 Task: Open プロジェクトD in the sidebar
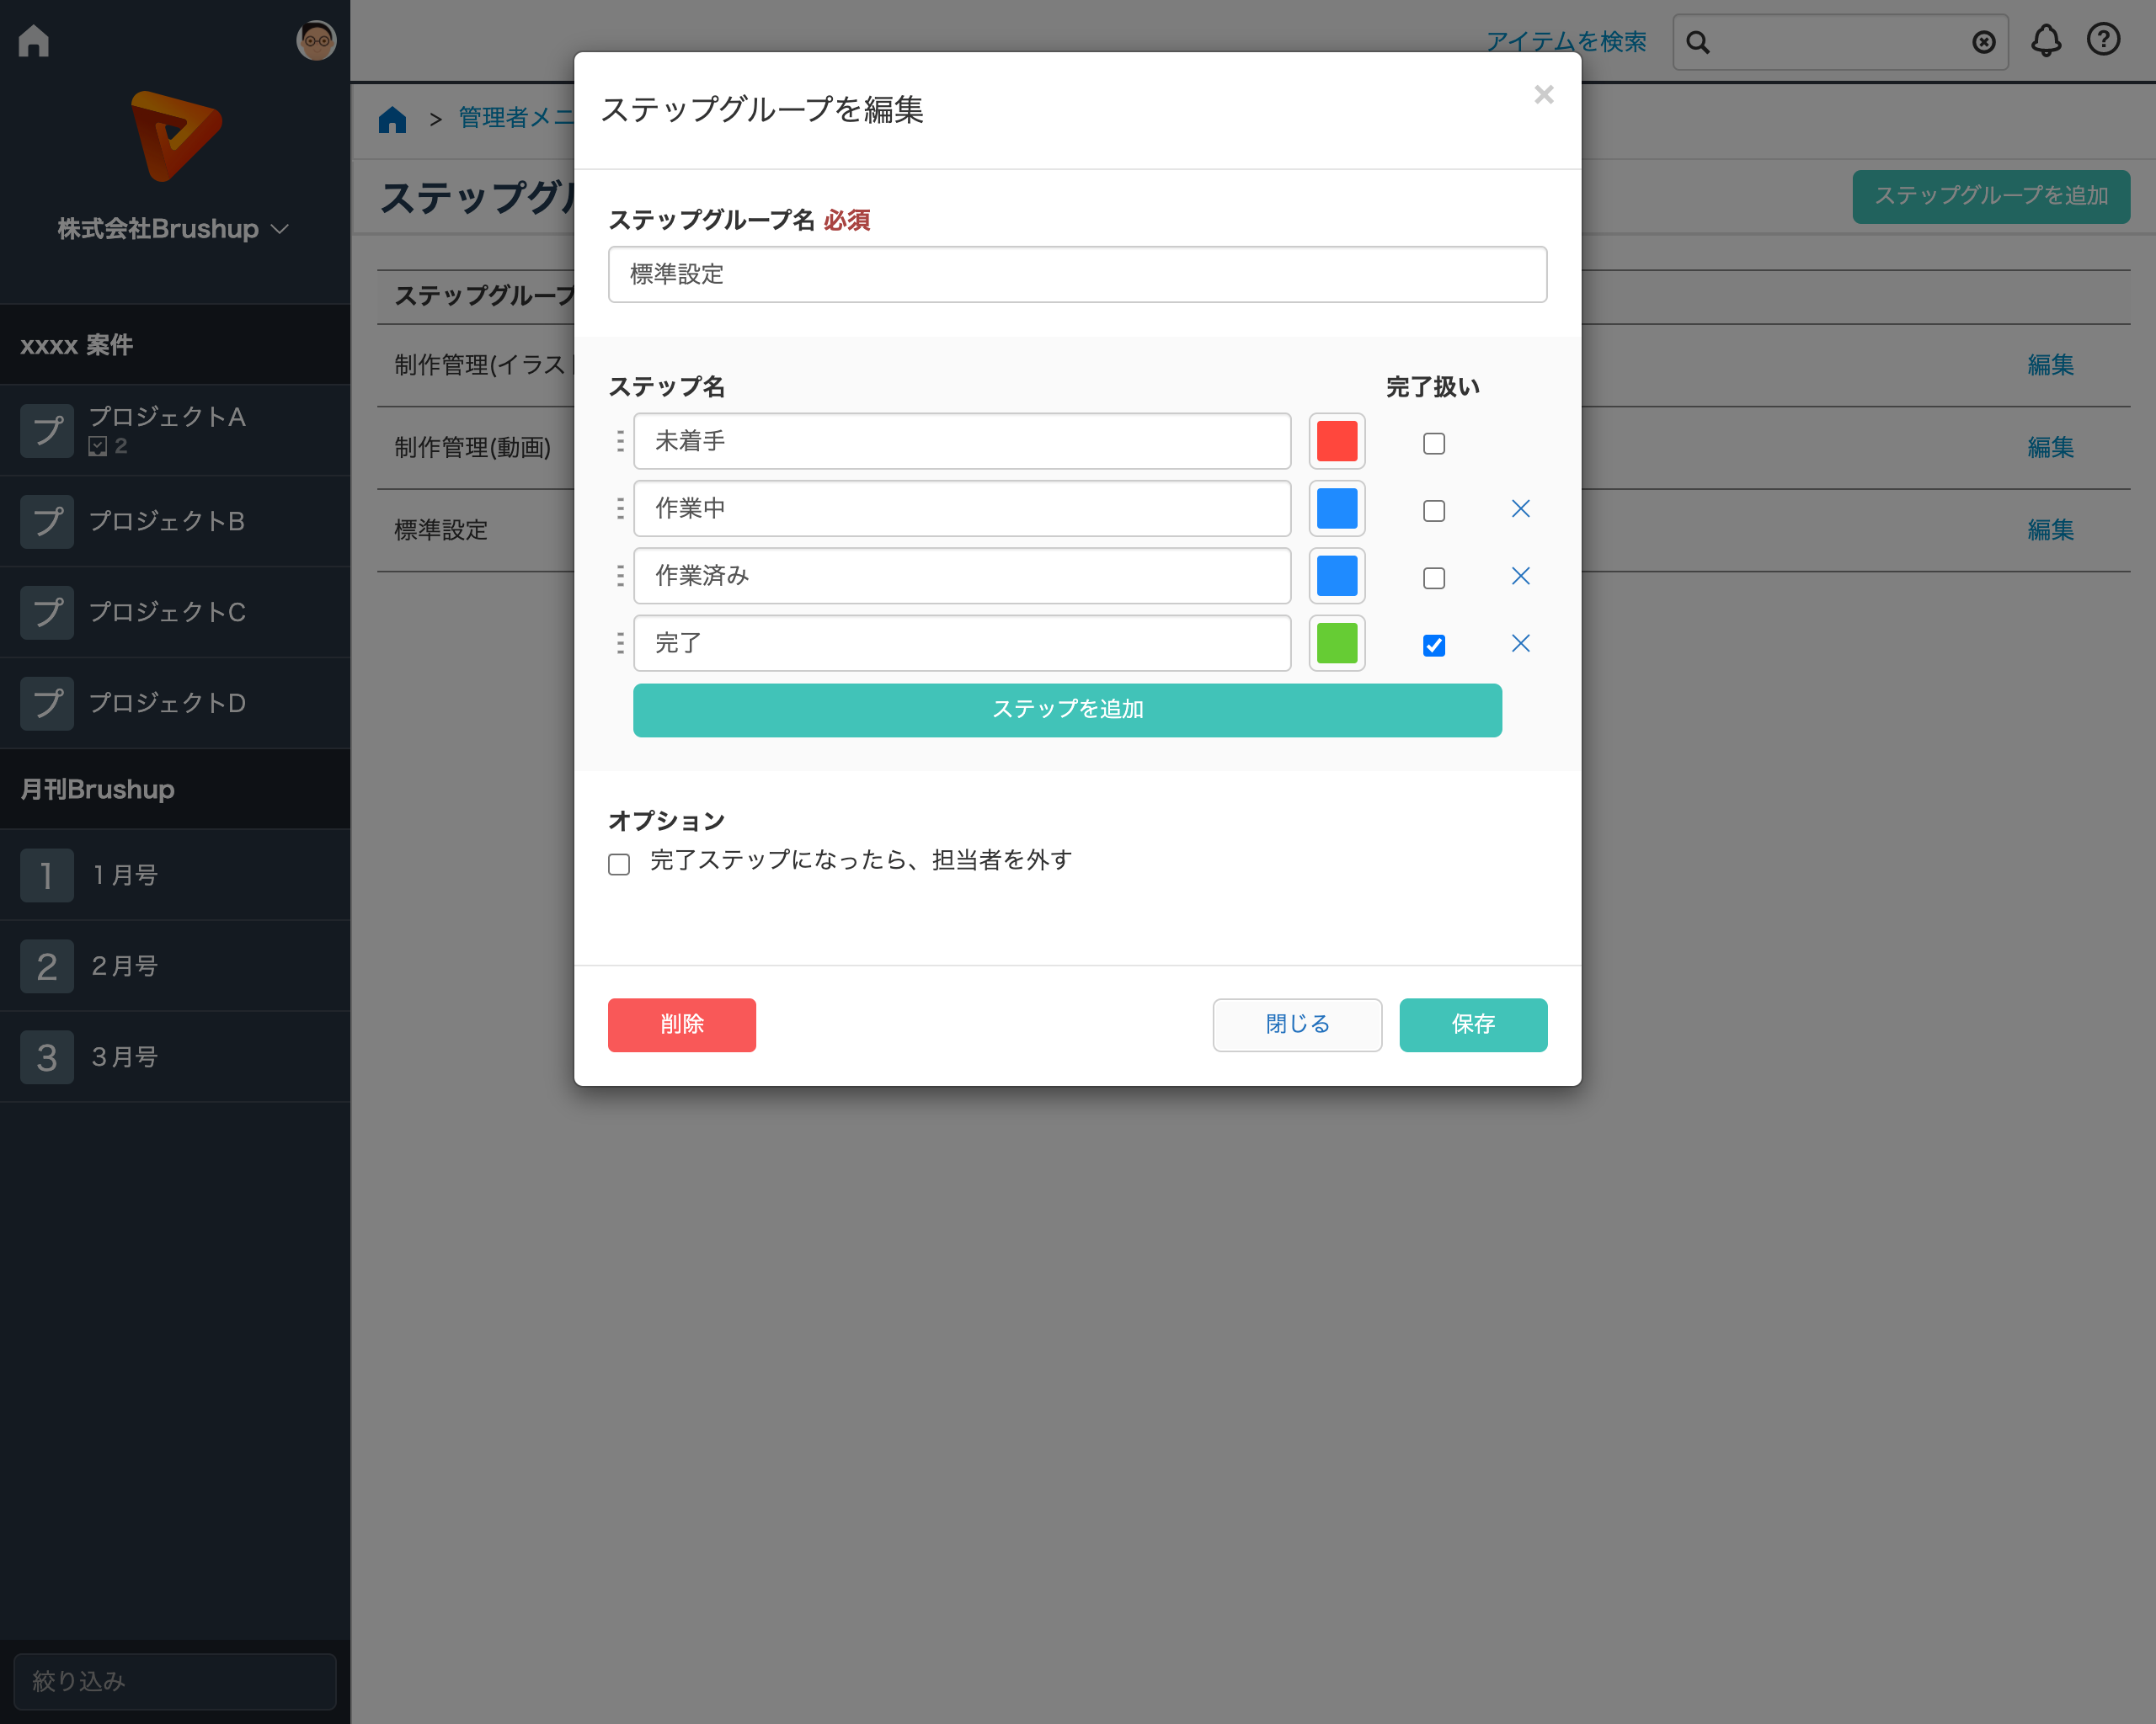pos(175,703)
